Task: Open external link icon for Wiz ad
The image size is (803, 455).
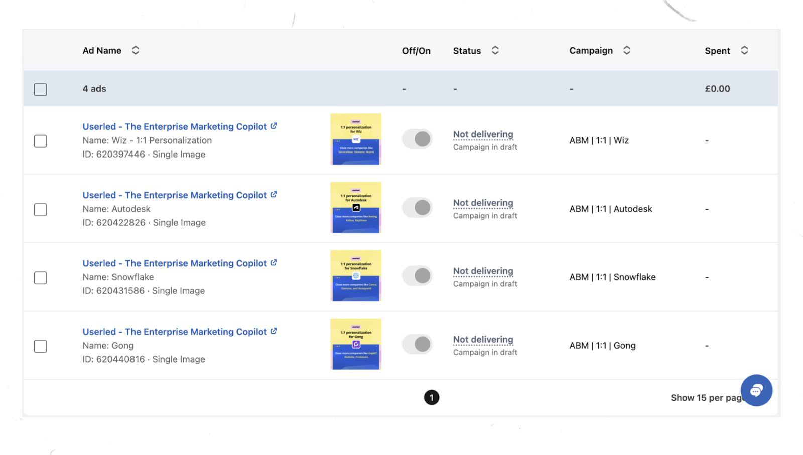Action: (x=274, y=126)
